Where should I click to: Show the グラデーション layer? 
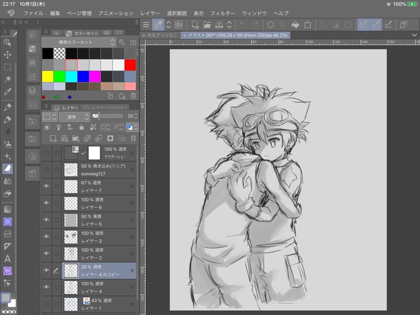click(46, 153)
